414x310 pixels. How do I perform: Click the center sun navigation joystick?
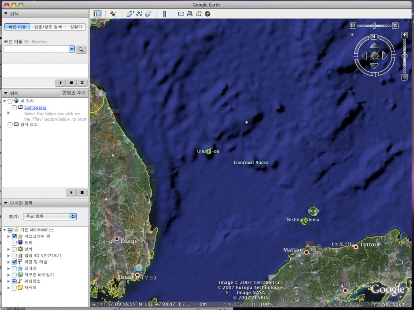[x=374, y=56]
